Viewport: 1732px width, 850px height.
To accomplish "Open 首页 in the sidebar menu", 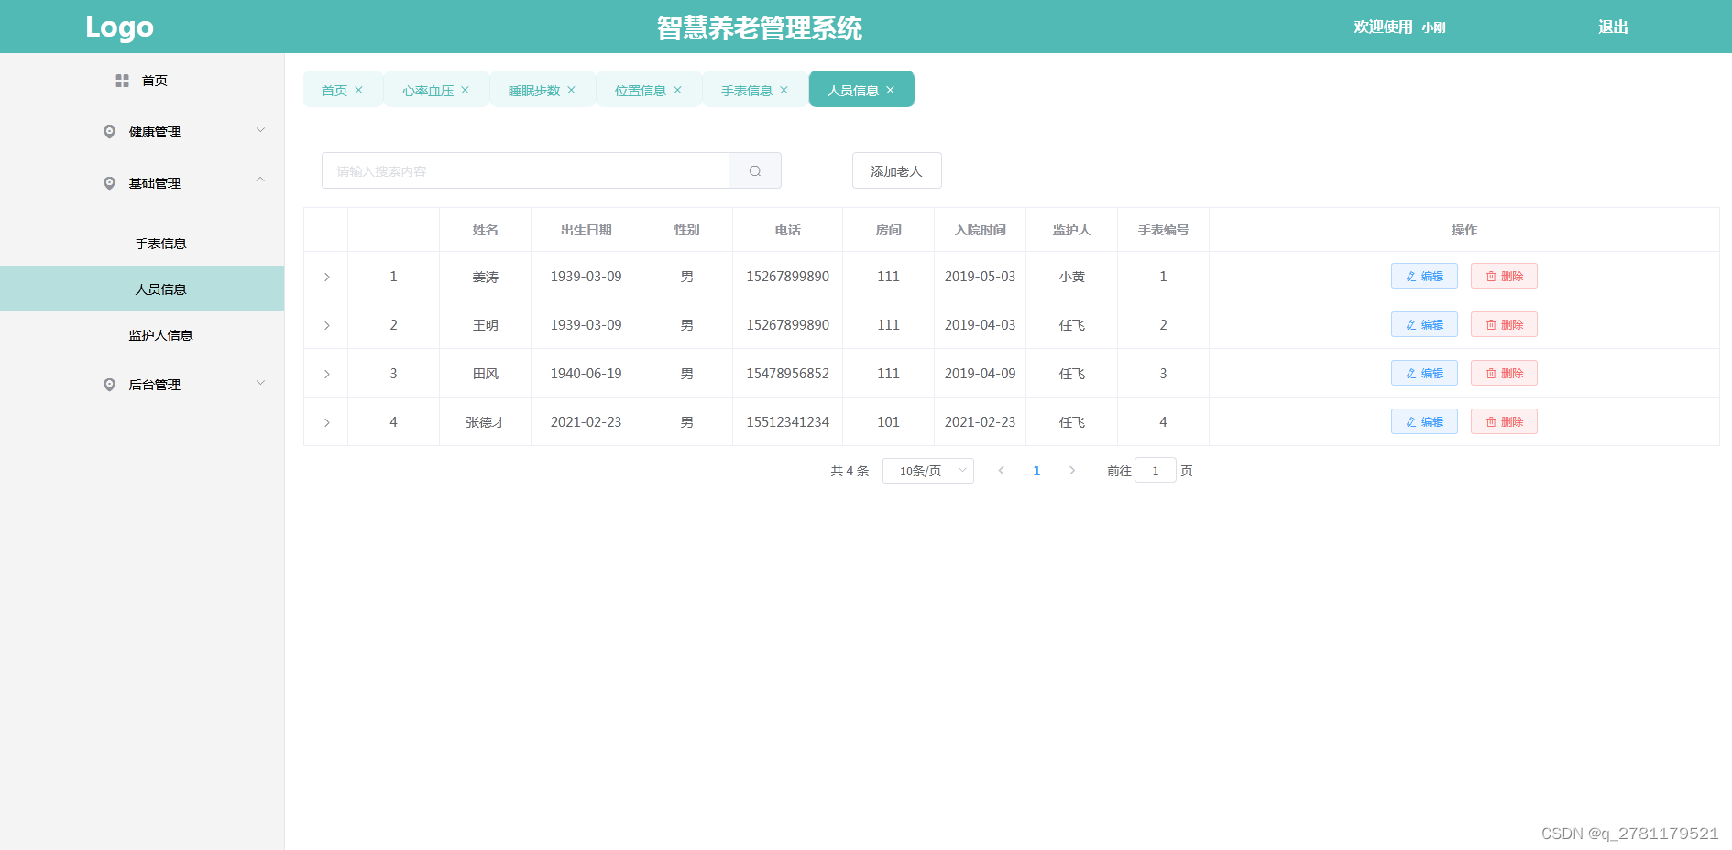I will 142,81.
